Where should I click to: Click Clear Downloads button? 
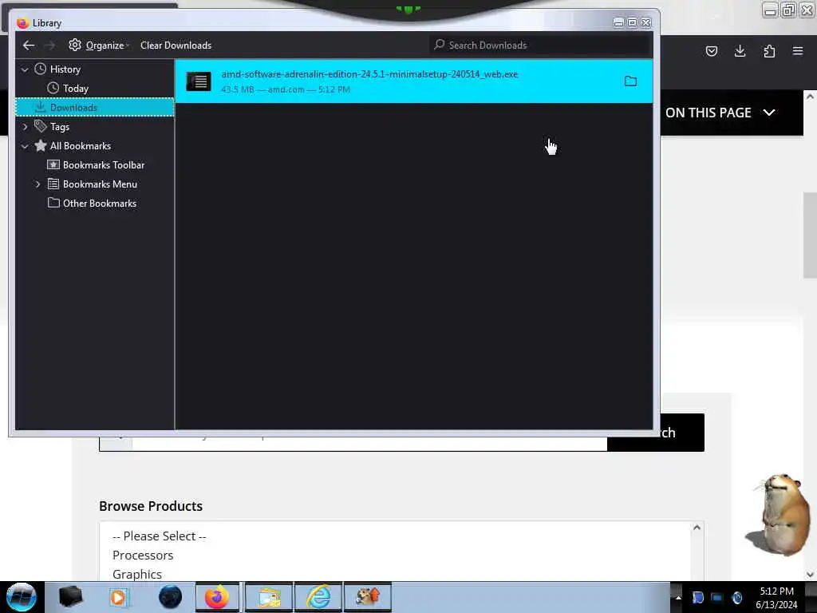coord(176,45)
